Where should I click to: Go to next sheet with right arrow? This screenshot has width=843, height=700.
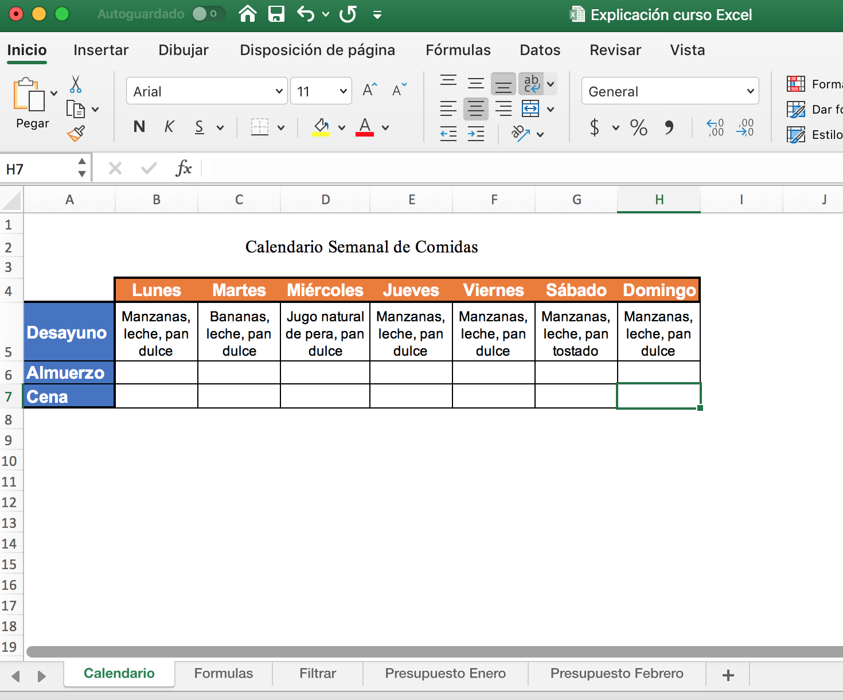click(41, 676)
